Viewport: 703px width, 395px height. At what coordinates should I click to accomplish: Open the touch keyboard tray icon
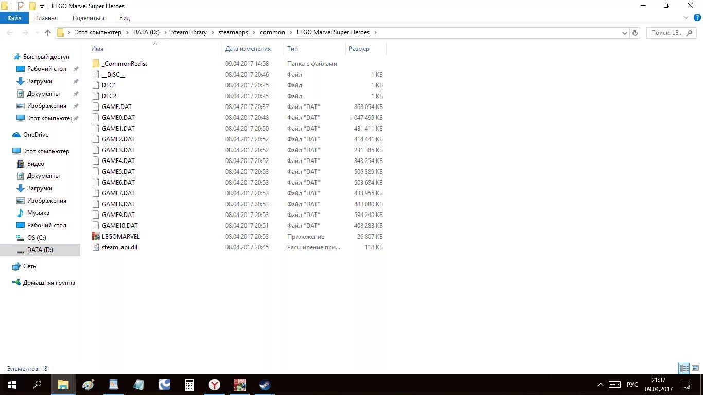click(614, 385)
